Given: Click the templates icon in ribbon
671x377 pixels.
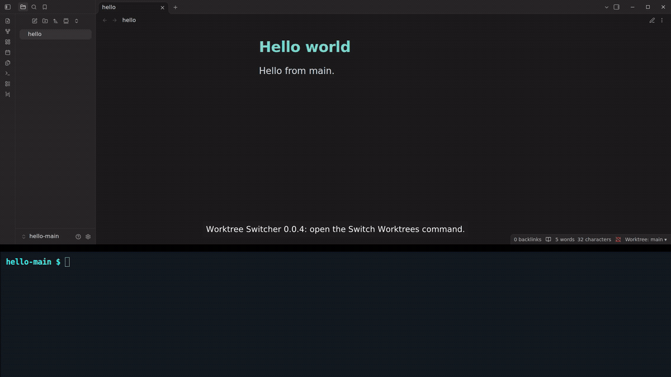Looking at the screenshot, I should coord(7,63).
